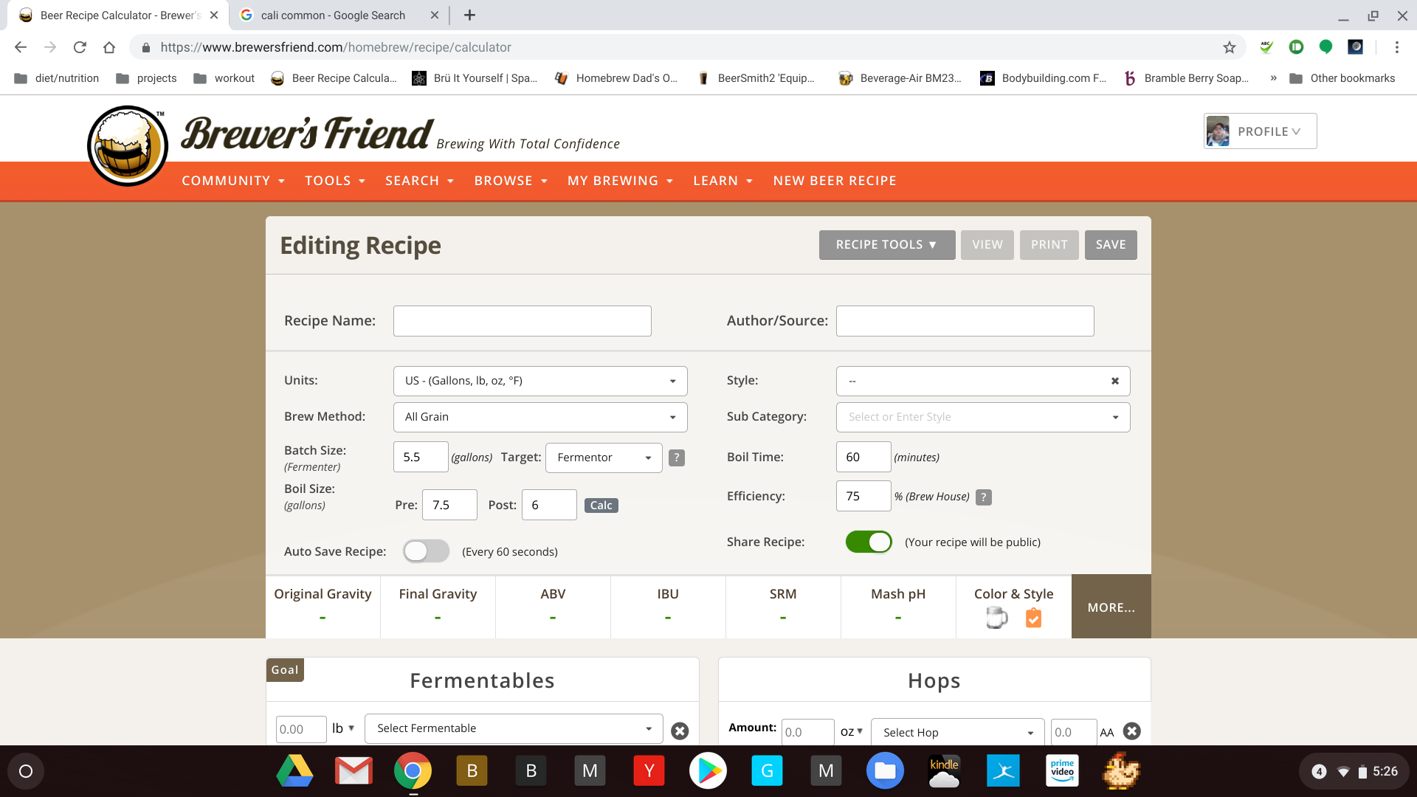
Task: Open the PROFILE dropdown
Action: [1260, 131]
